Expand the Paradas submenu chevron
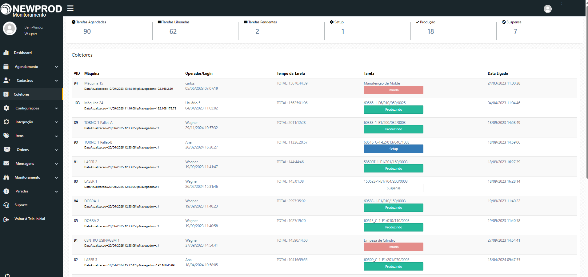 57,192
